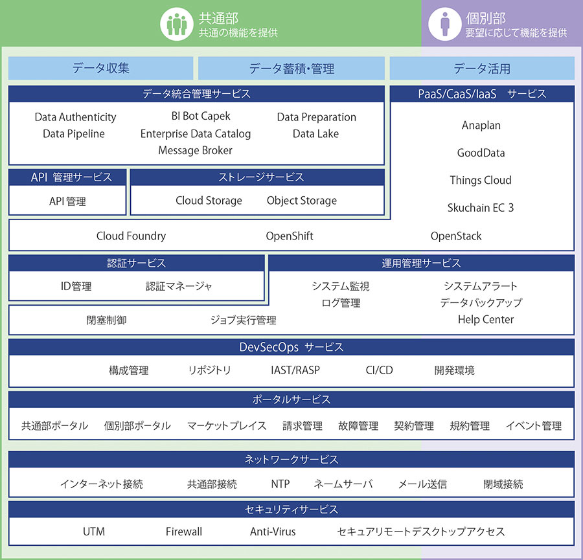Click the OpenShift text

290,236
